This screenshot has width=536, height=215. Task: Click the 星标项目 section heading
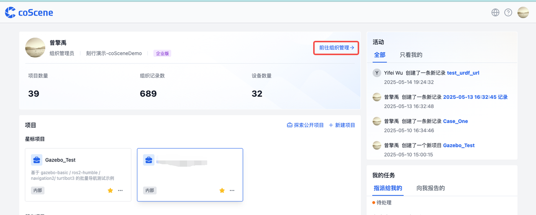coord(35,139)
